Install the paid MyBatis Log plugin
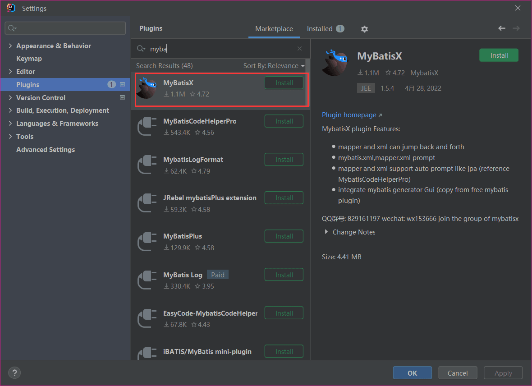532x386 pixels. 284,275
